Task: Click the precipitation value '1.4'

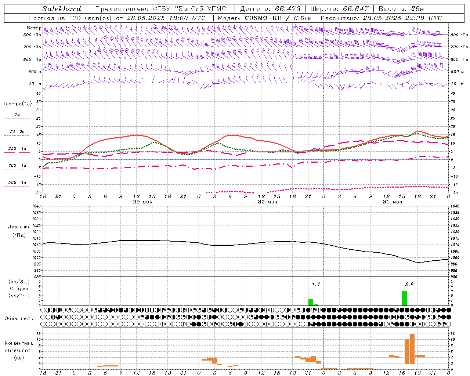Action: click(x=316, y=285)
